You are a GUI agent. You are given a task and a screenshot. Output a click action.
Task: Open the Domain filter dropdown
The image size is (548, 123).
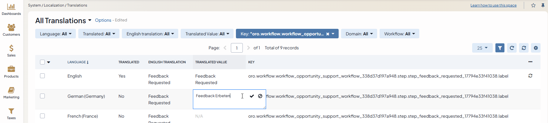coord(359,34)
